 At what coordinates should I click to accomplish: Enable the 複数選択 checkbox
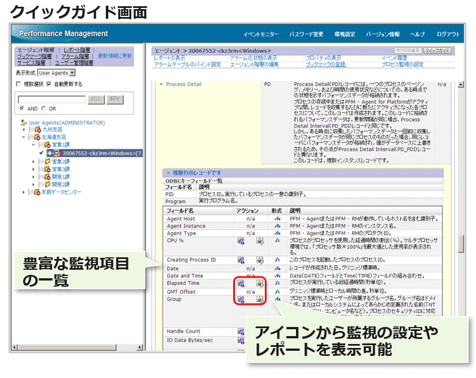point(19,84)
